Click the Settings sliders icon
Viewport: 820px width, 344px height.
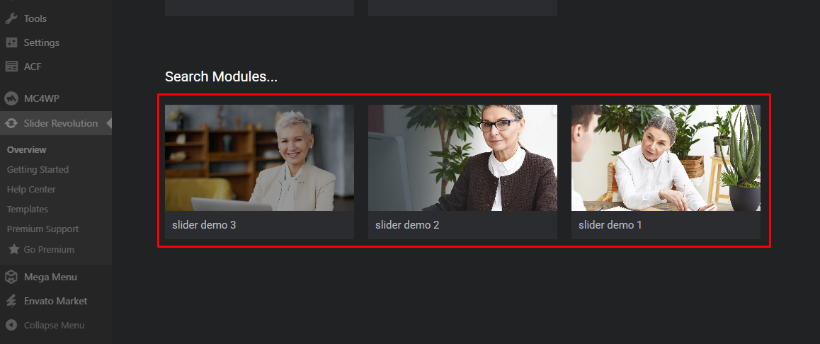[x=11, y=42]
